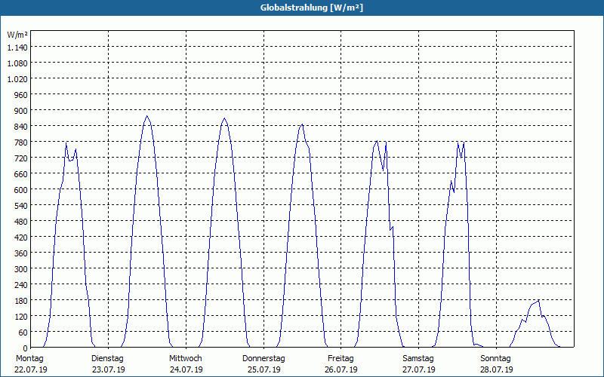The width and height of the screenshot is (604, 377).
Task: Click the 24.07.19 date label
Action: click(x=186, y=369)
